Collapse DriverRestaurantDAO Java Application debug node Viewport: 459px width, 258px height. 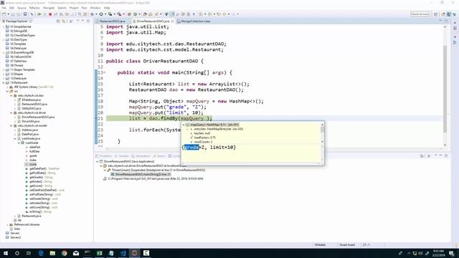point(98,161)
